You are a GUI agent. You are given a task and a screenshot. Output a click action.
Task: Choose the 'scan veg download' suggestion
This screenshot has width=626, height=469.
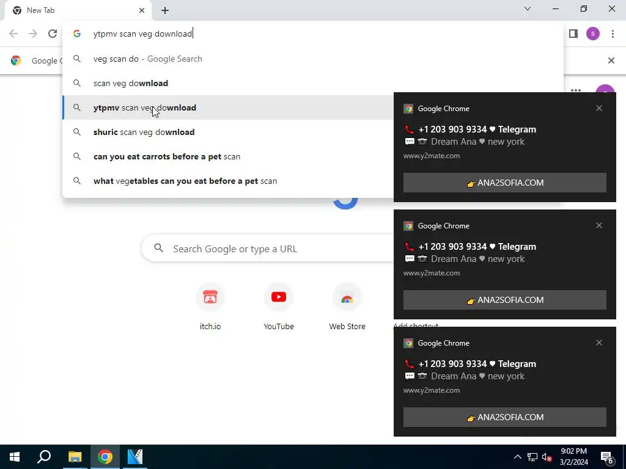313,83
